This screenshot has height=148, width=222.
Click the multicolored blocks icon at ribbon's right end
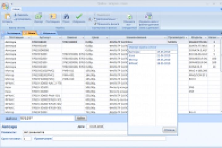coord(148,16)
